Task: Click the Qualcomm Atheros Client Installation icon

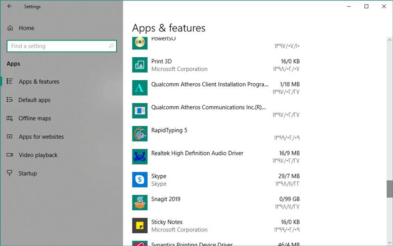Action: (140, 88)
